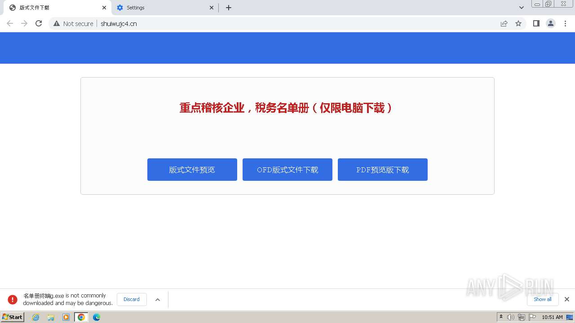Launch Microsoft Edge from taskbar
This screenshot has width=575, height=323.
97,317
